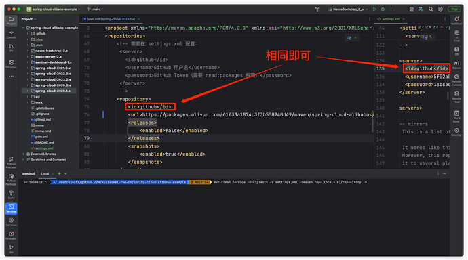Expand Scratches and Consoles node
This screenshot has height=260, width=468.
(x=24, y=160)
